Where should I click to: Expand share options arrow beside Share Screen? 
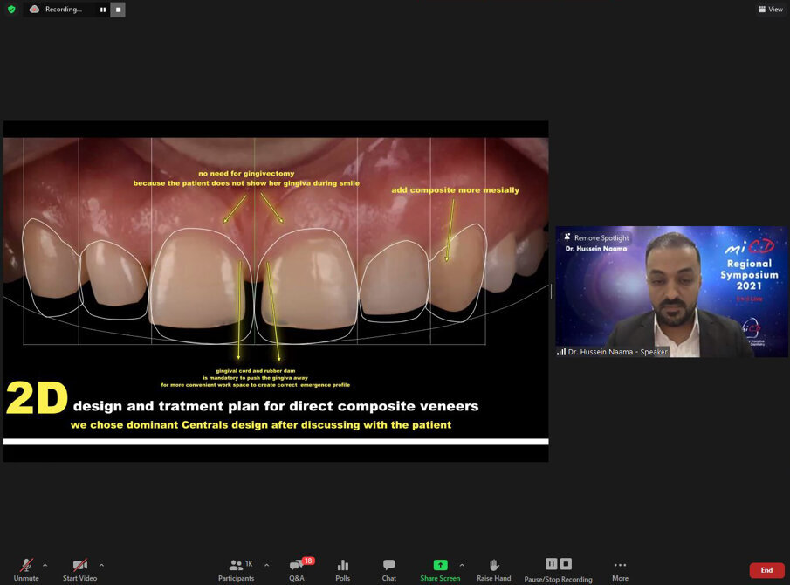(x=462, y=565)
